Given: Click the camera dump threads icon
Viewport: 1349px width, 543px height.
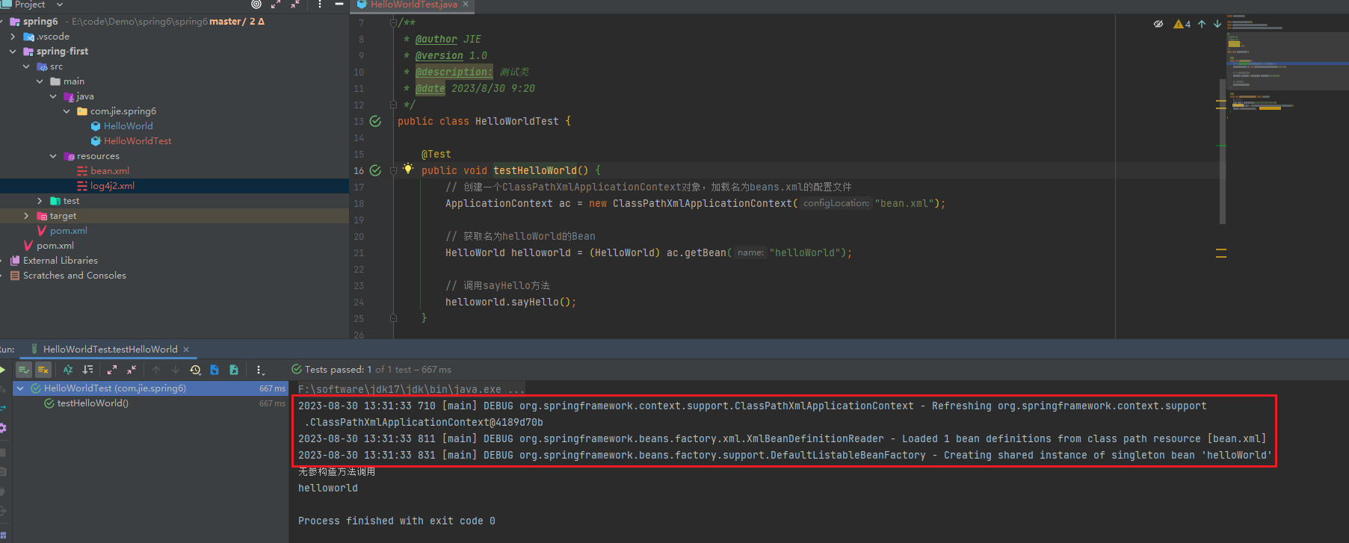Looking at the screenshot, I should point(2,472).
